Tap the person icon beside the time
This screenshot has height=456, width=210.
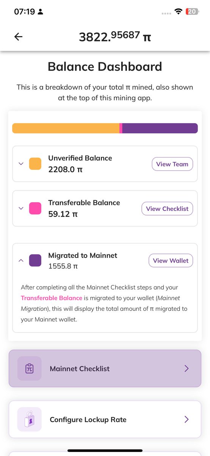click(41, 12)
